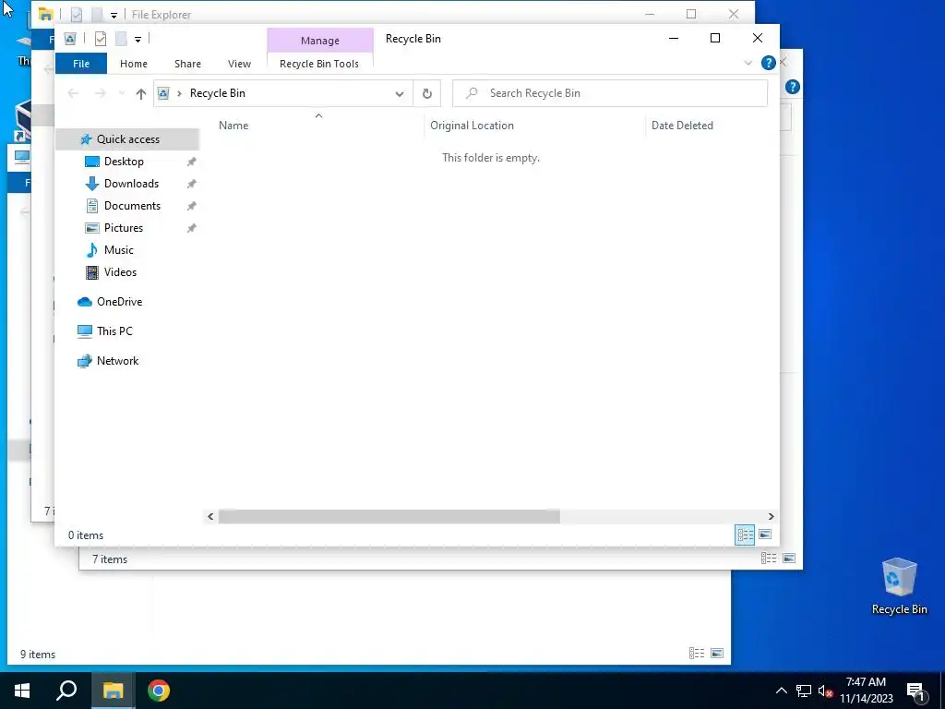
Task: Click the network tray icon
Action: coord(804,691)
